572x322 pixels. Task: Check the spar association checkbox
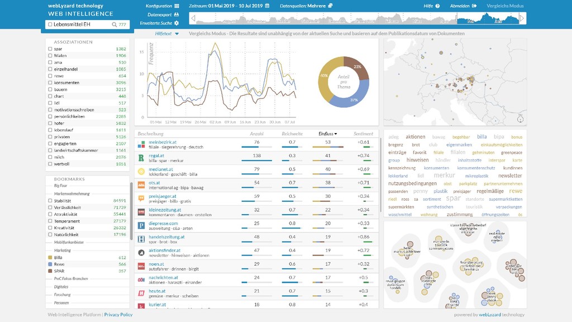[x=50, y=49]
